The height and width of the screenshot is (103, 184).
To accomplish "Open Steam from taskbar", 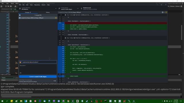I will (x=87, y=101).
